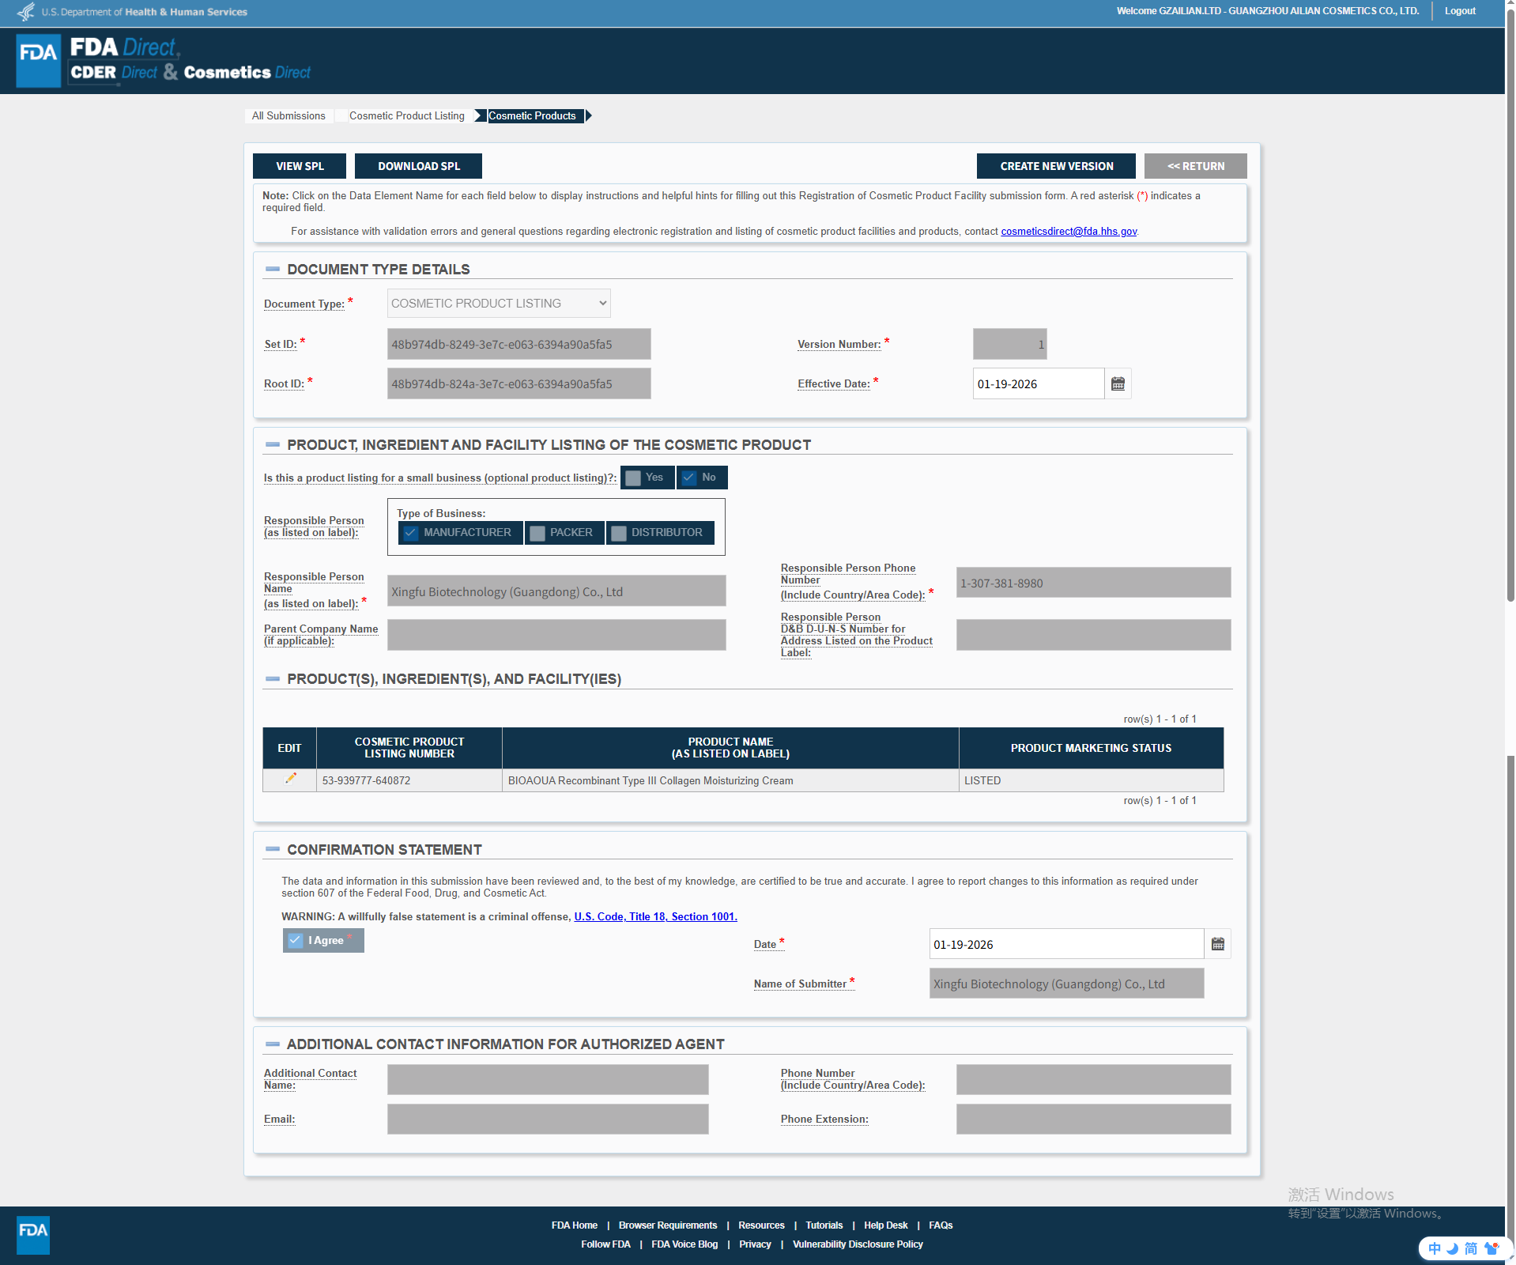Collapse the Document Type Details section
This screenshot has height=1265, width=1516.
(x=273, y=270)
